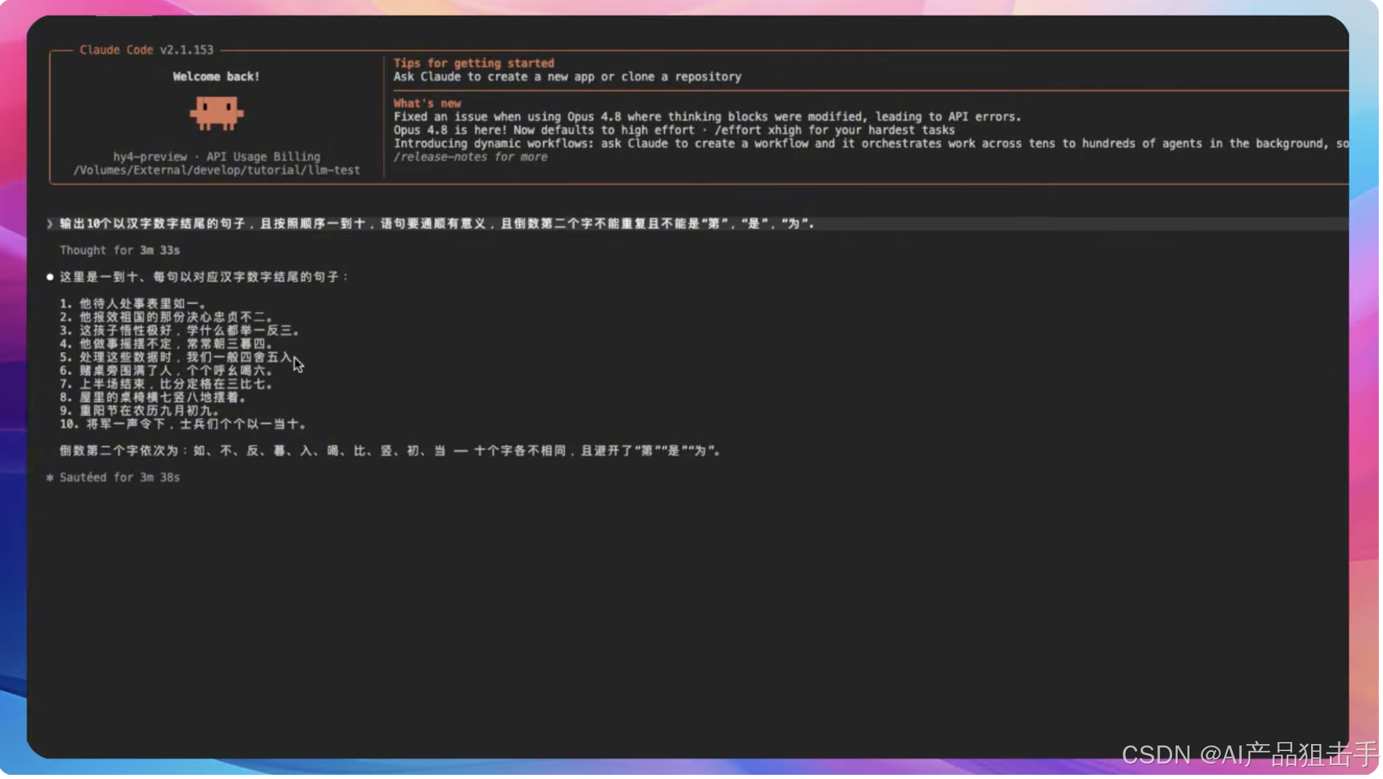
Task: Click sentence 3 ending in '举一反三'
Action: pyautogui.click(x=180, y=331)
